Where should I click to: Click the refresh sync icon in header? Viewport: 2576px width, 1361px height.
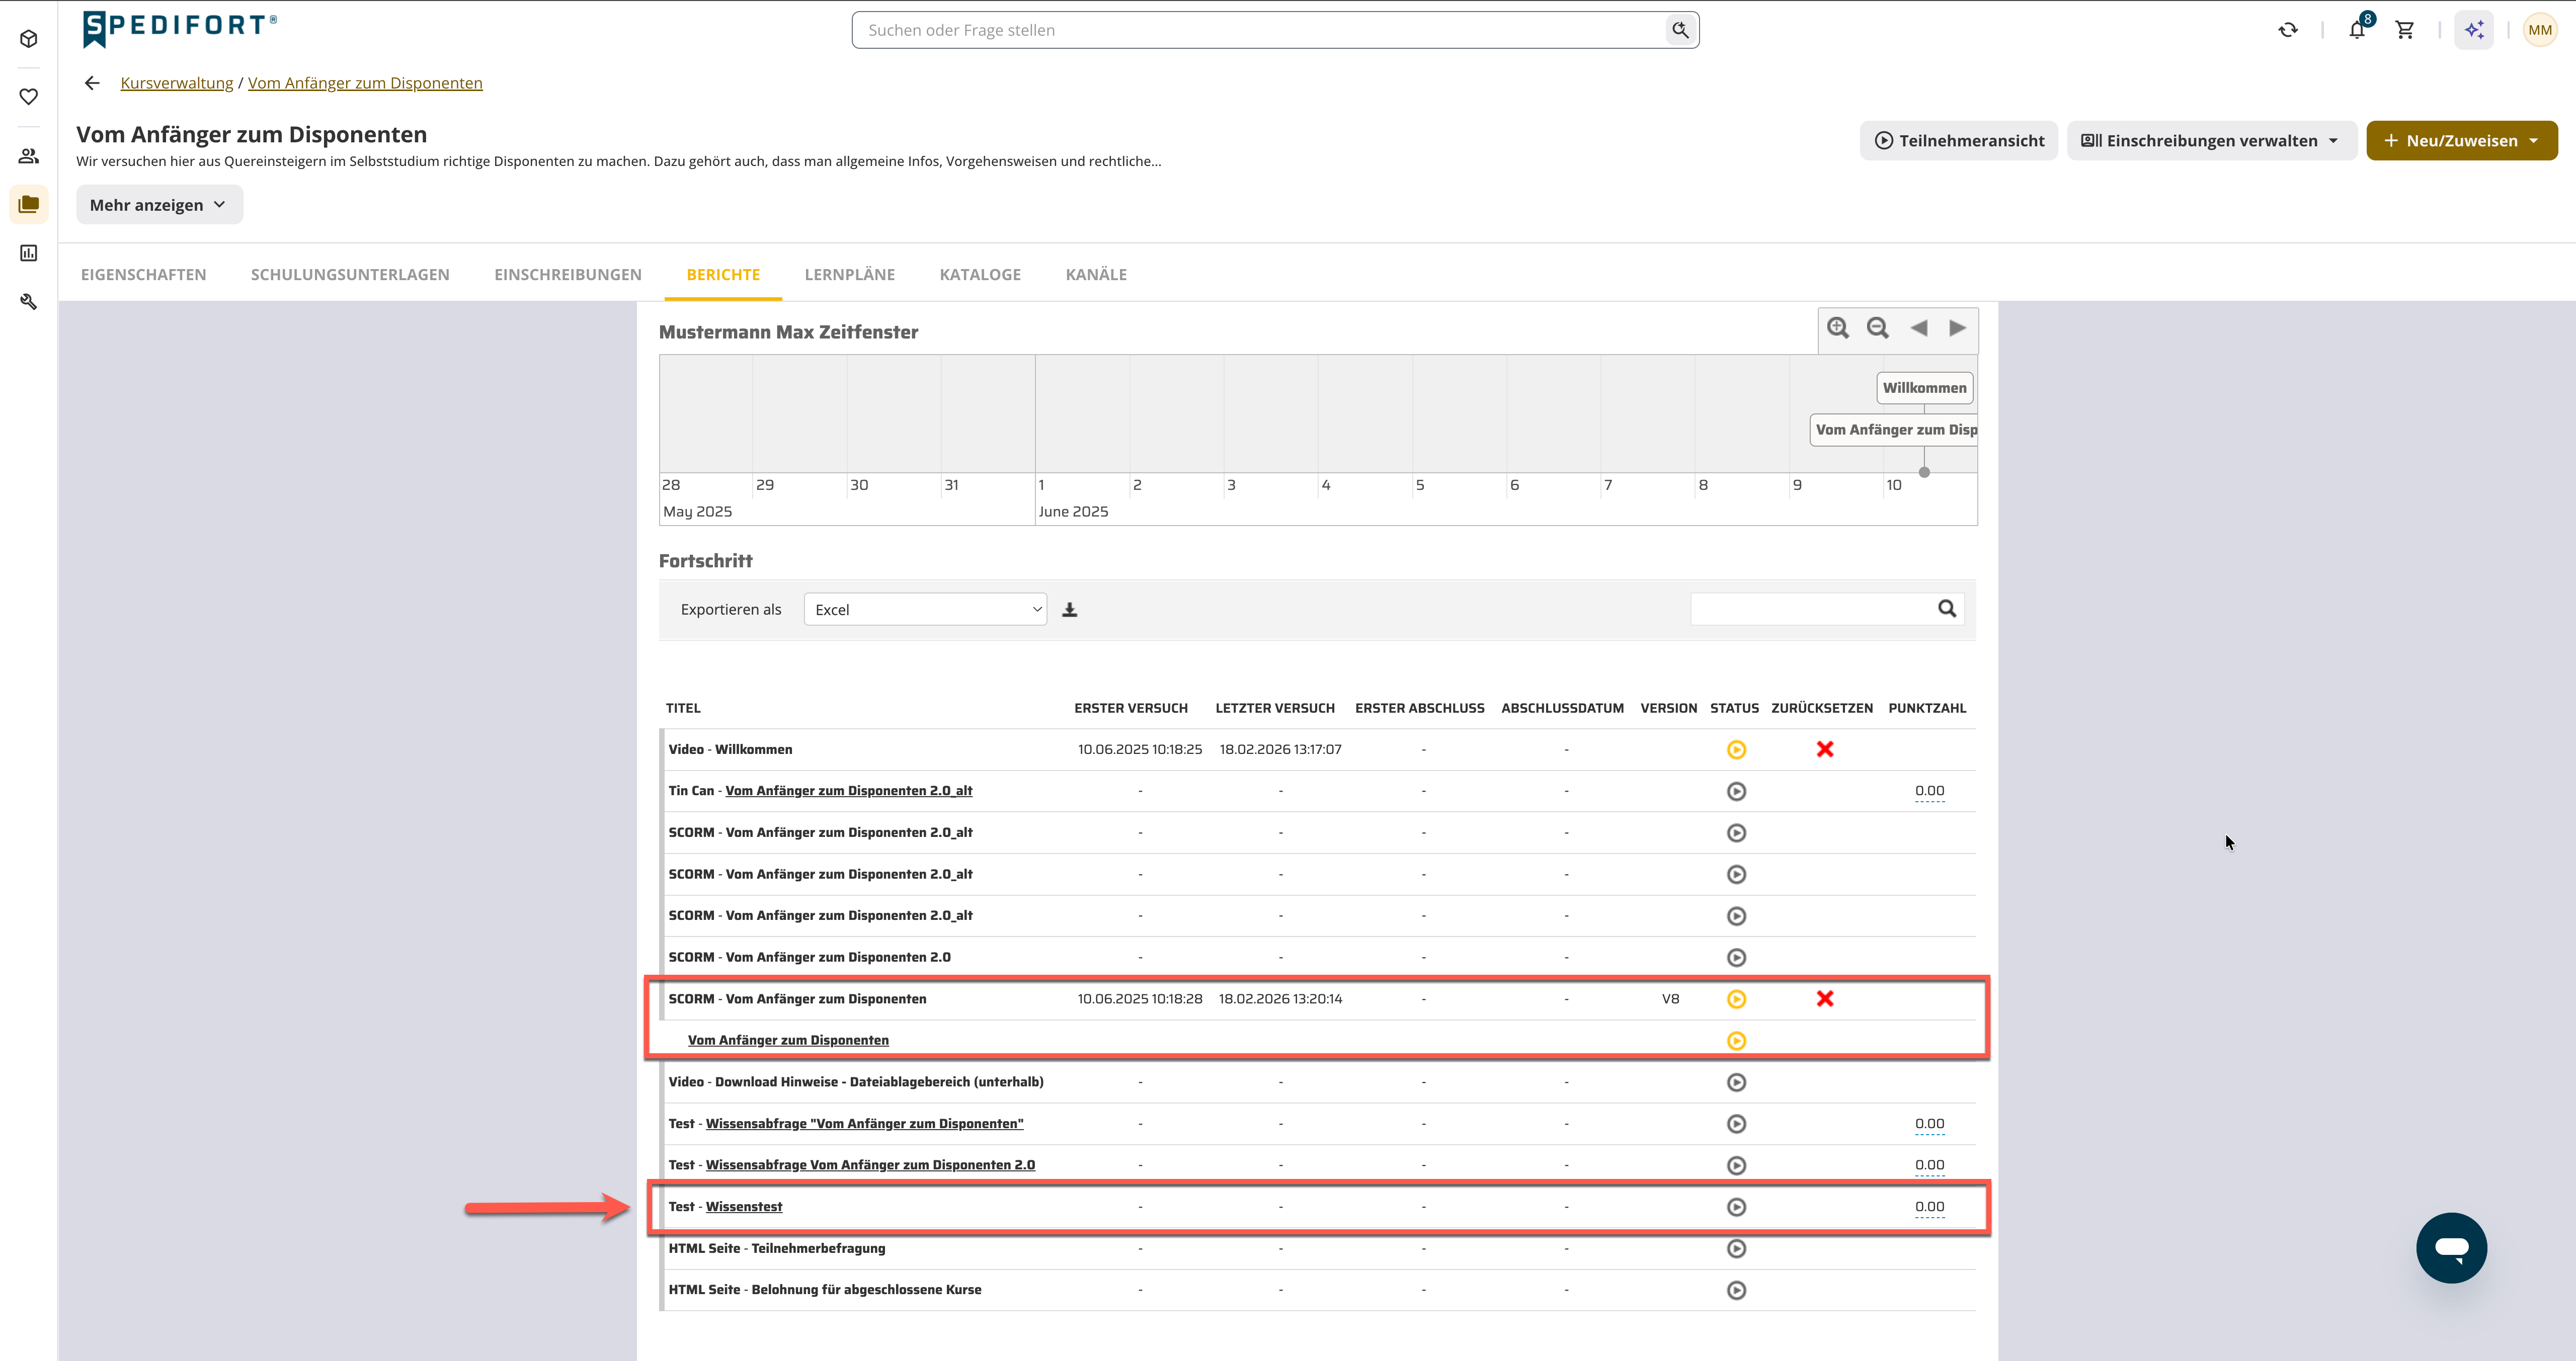(2288, 30)
